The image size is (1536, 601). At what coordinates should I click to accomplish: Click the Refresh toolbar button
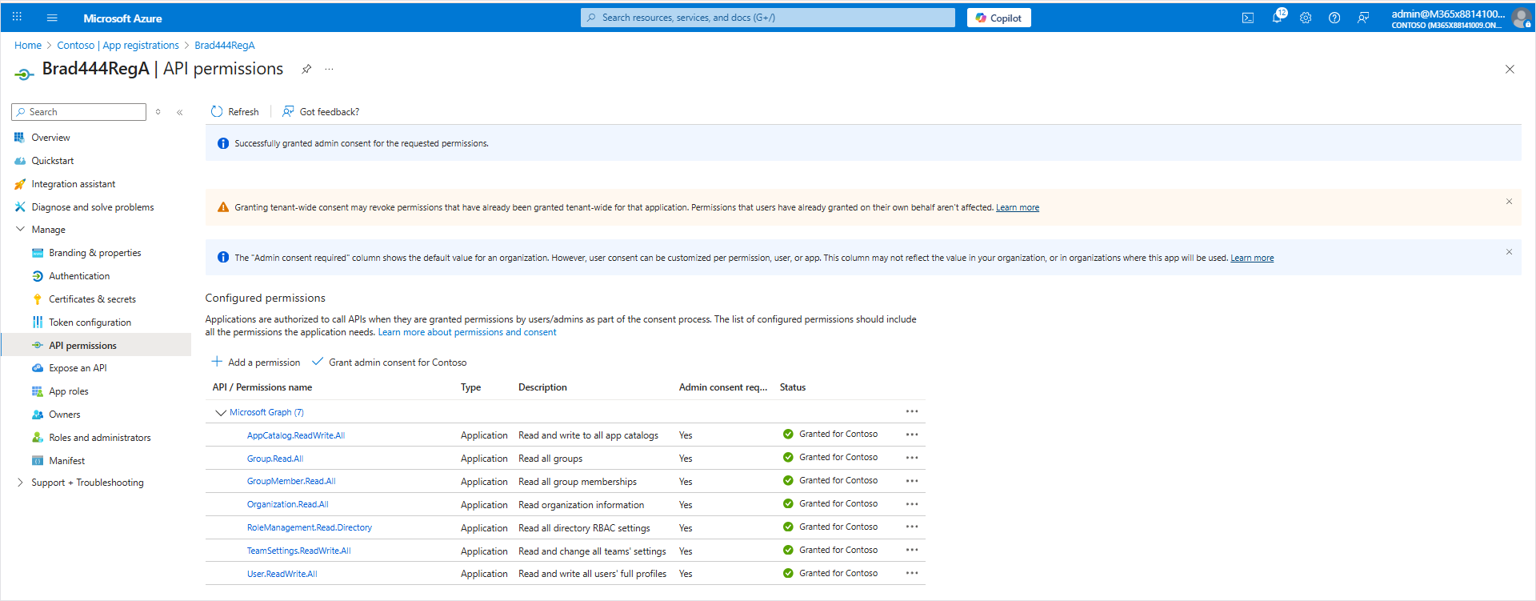tap(235, 112)
